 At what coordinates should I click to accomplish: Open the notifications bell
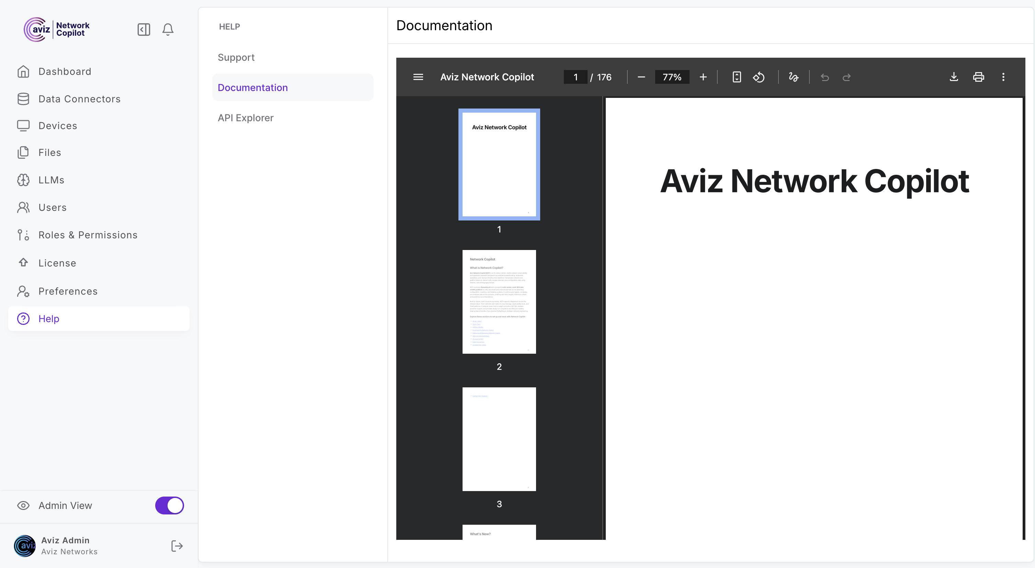point(168,29)
